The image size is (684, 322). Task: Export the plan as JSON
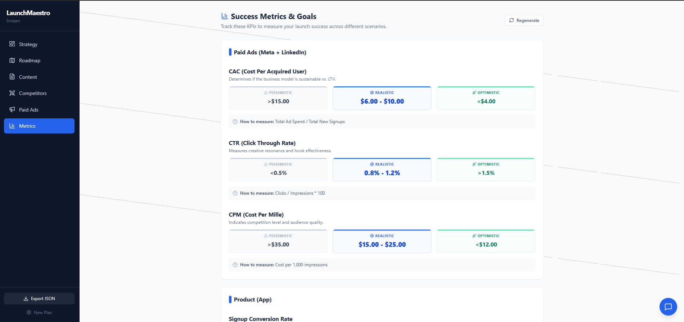pyautogui.click(x=39, y=299)
